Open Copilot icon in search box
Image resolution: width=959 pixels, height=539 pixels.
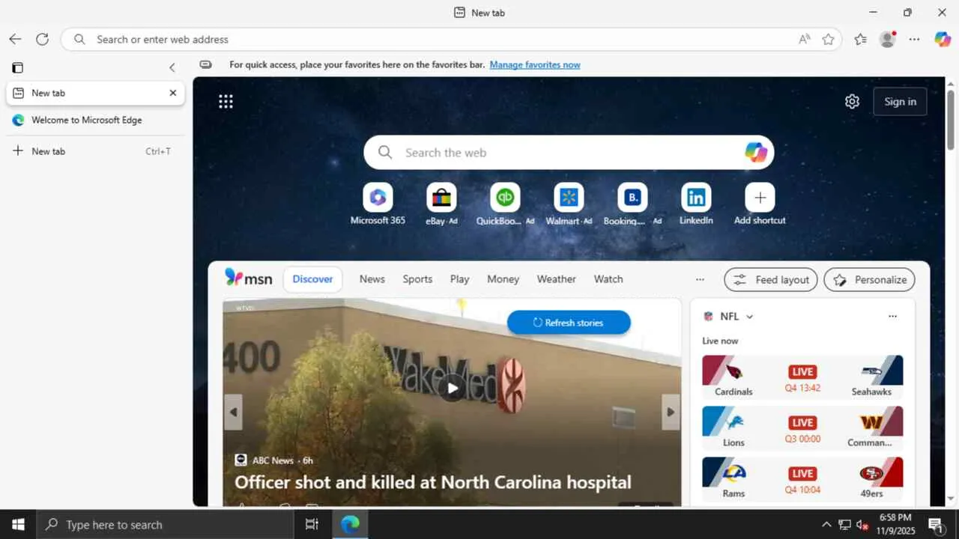(x=756, y=153)
